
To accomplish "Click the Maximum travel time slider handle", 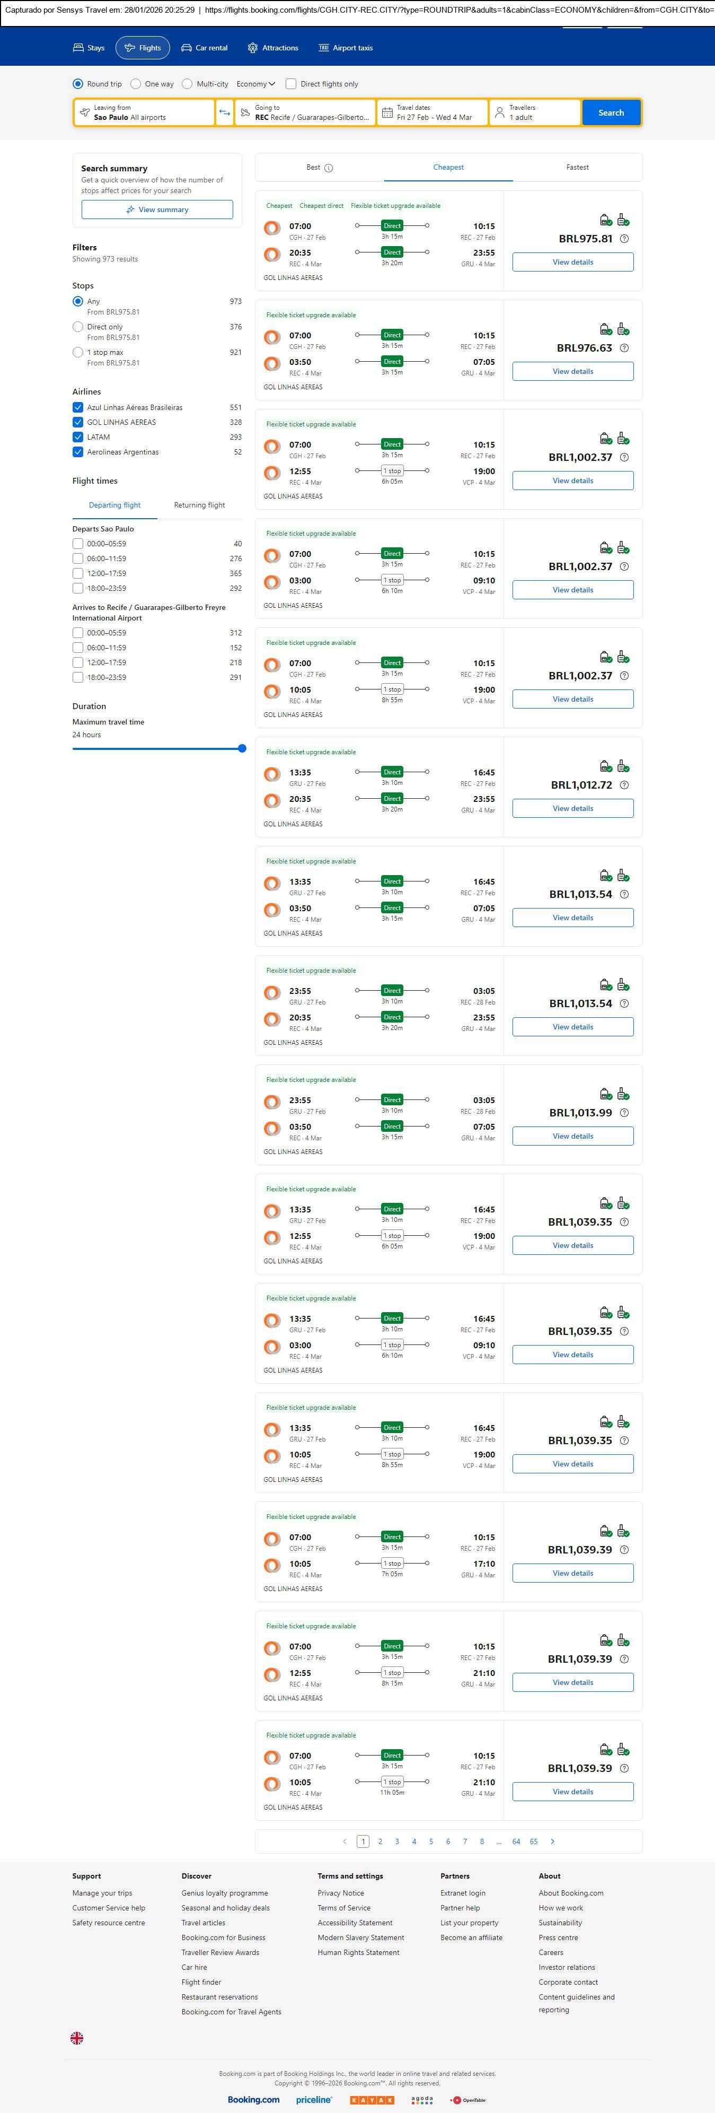I will pos(242,748).
